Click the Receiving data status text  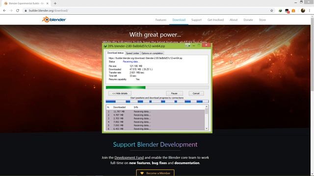tap(131, 62)
